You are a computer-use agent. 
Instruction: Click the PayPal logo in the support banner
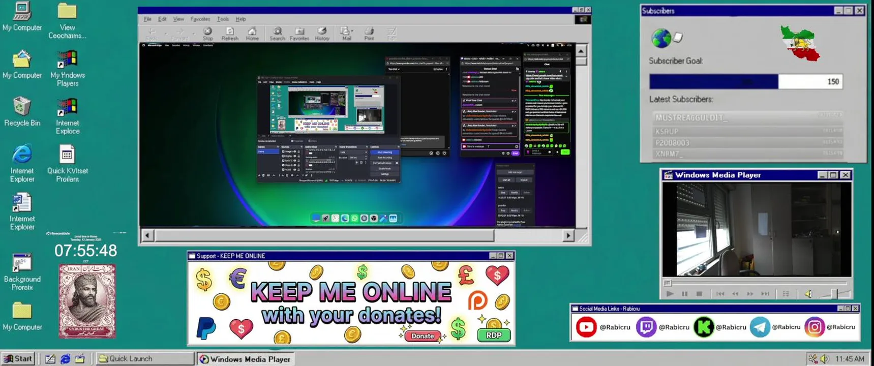206,327
